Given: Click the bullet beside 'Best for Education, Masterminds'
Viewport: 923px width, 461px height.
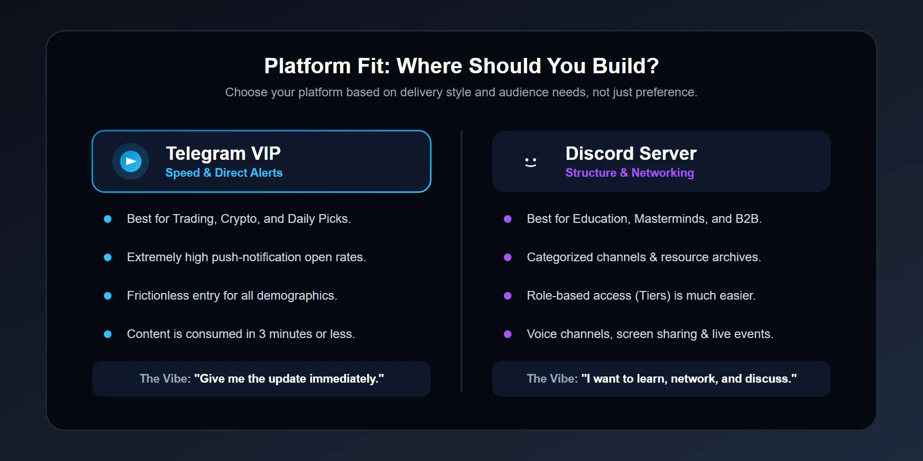Looking at the screenshot, I should click(x=508, y=219).
